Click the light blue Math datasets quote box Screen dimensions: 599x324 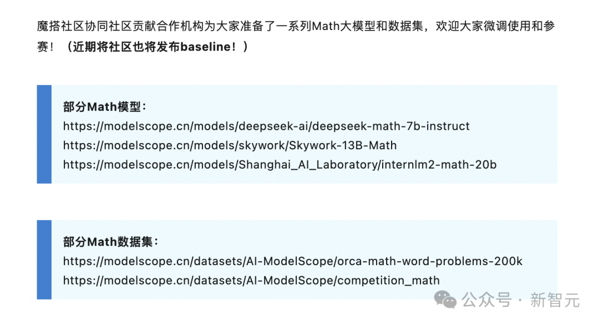coord(304,260)
